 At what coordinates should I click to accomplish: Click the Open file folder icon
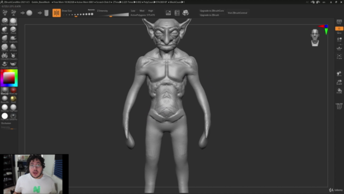pos(5,13)
